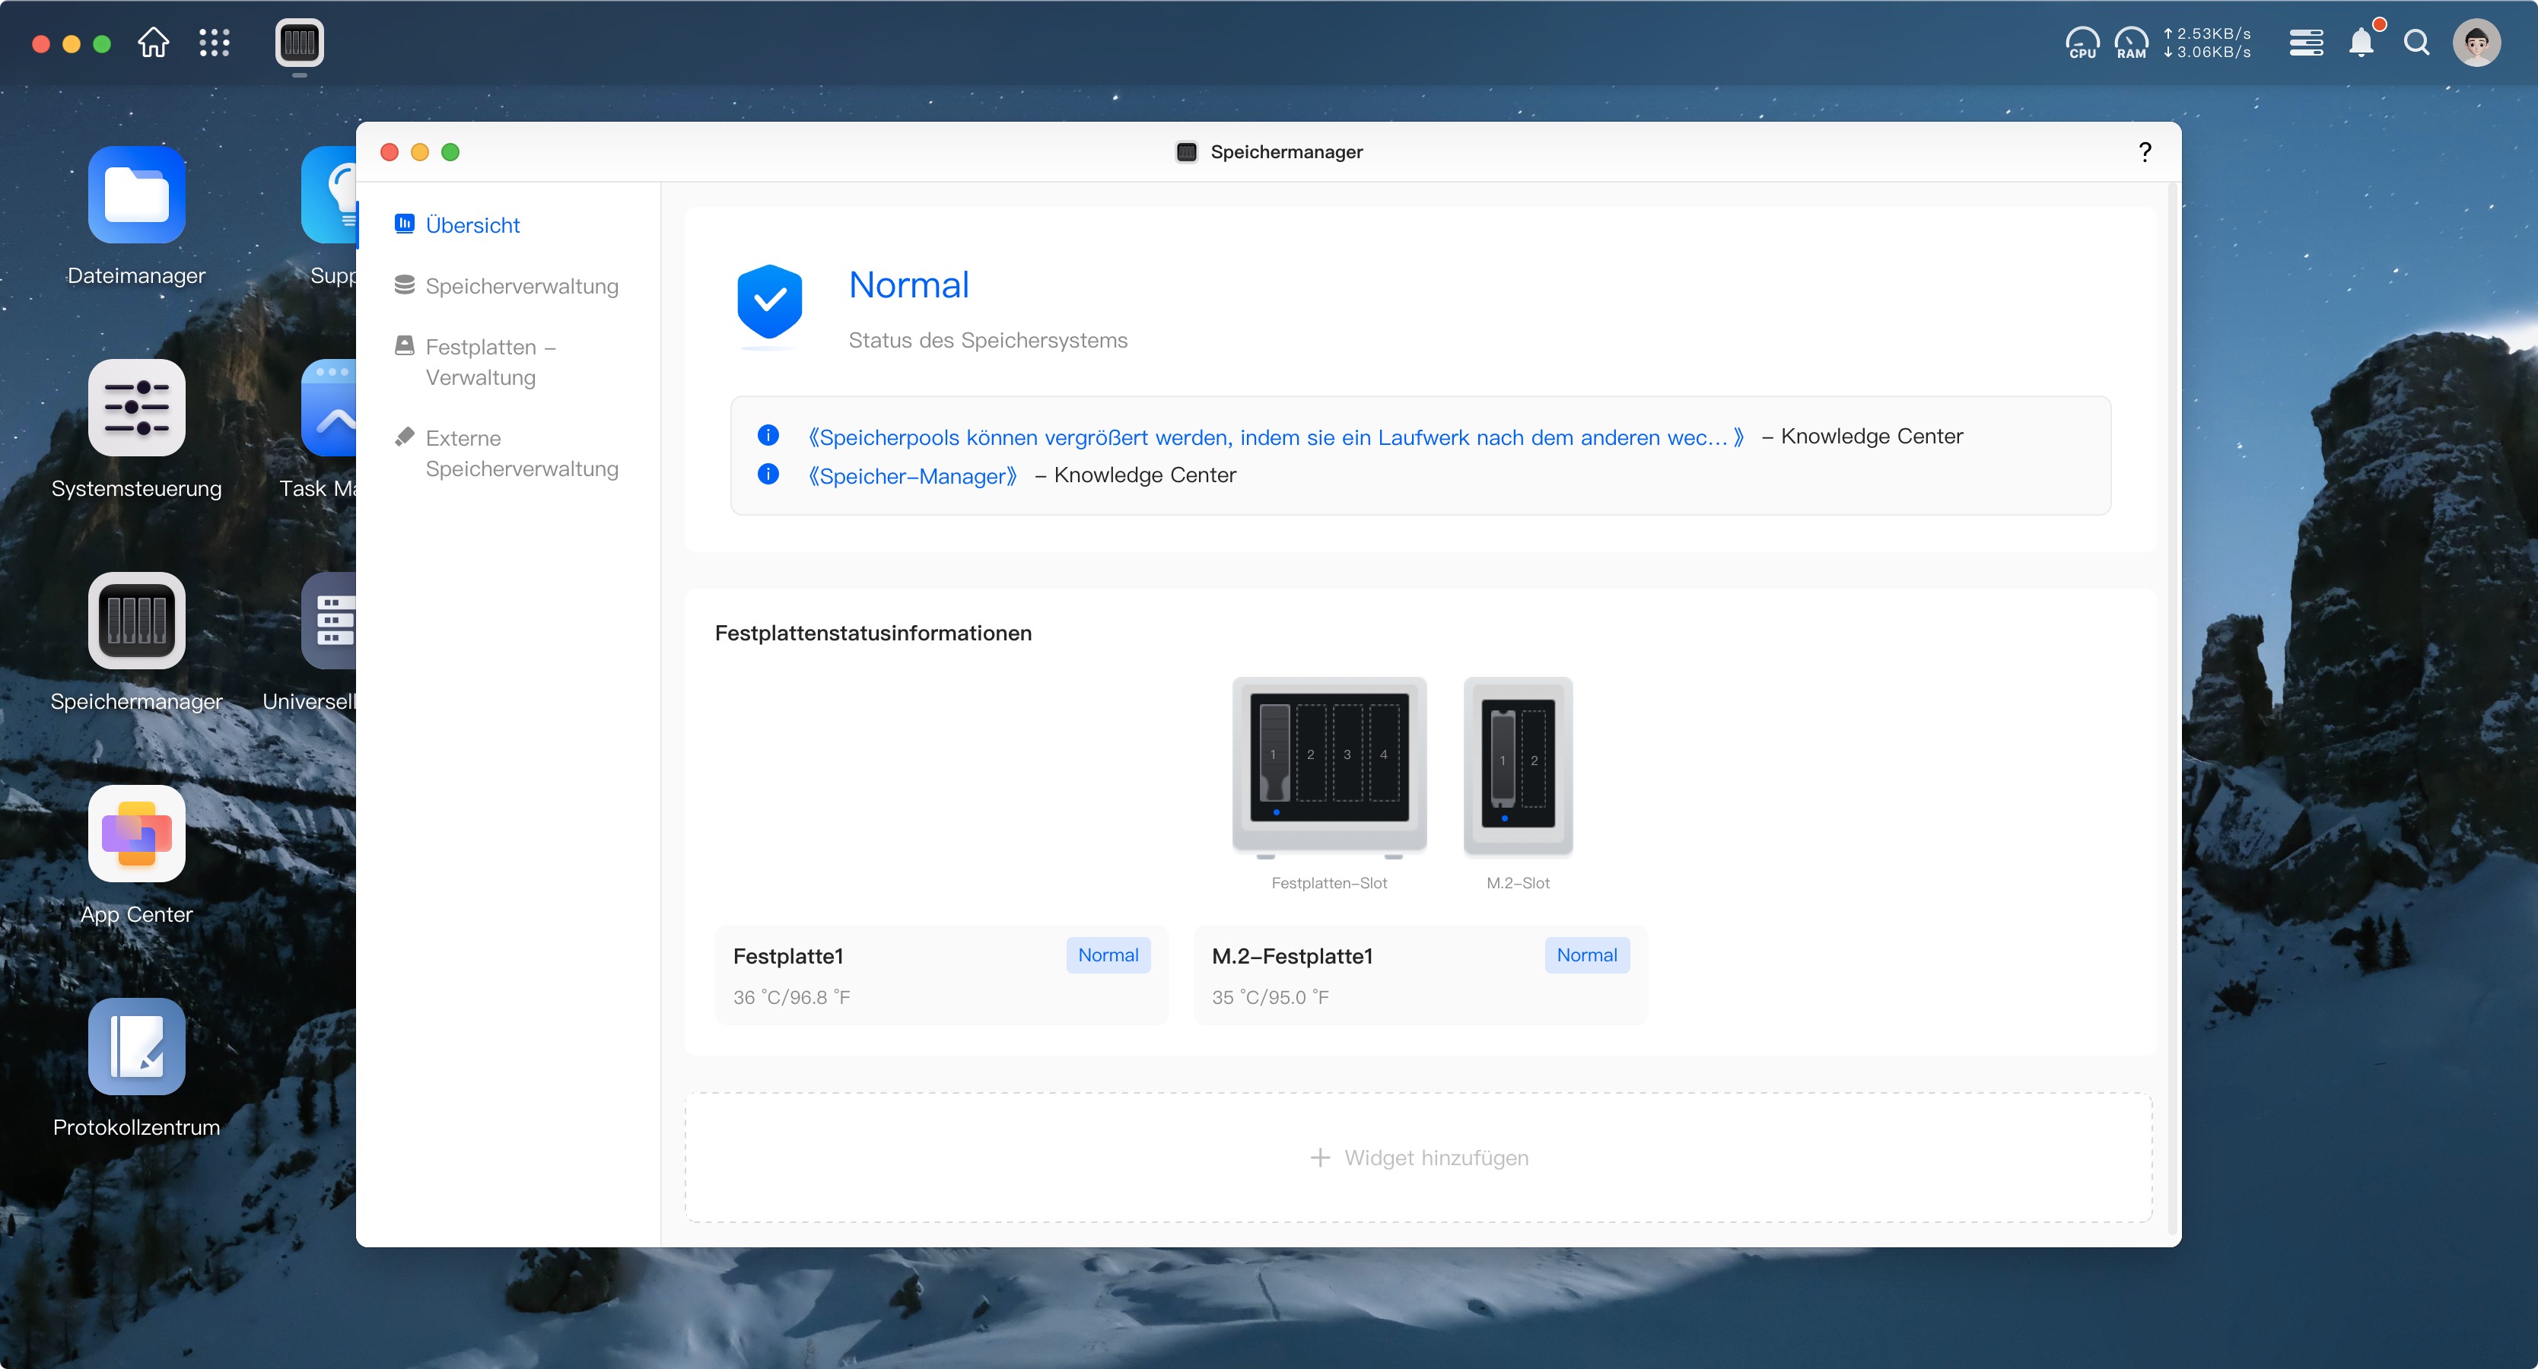This screenshot has height=1369, width=2538.
Task: Launch App Center from desktop
Action: click(x=136, y=834)
